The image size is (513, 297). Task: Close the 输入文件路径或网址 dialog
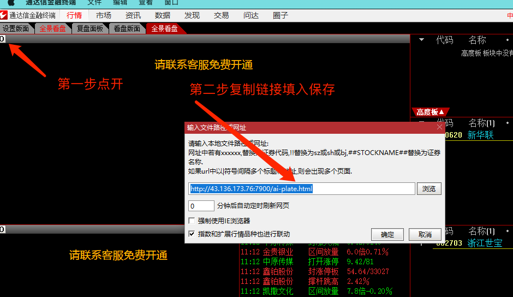439,127
